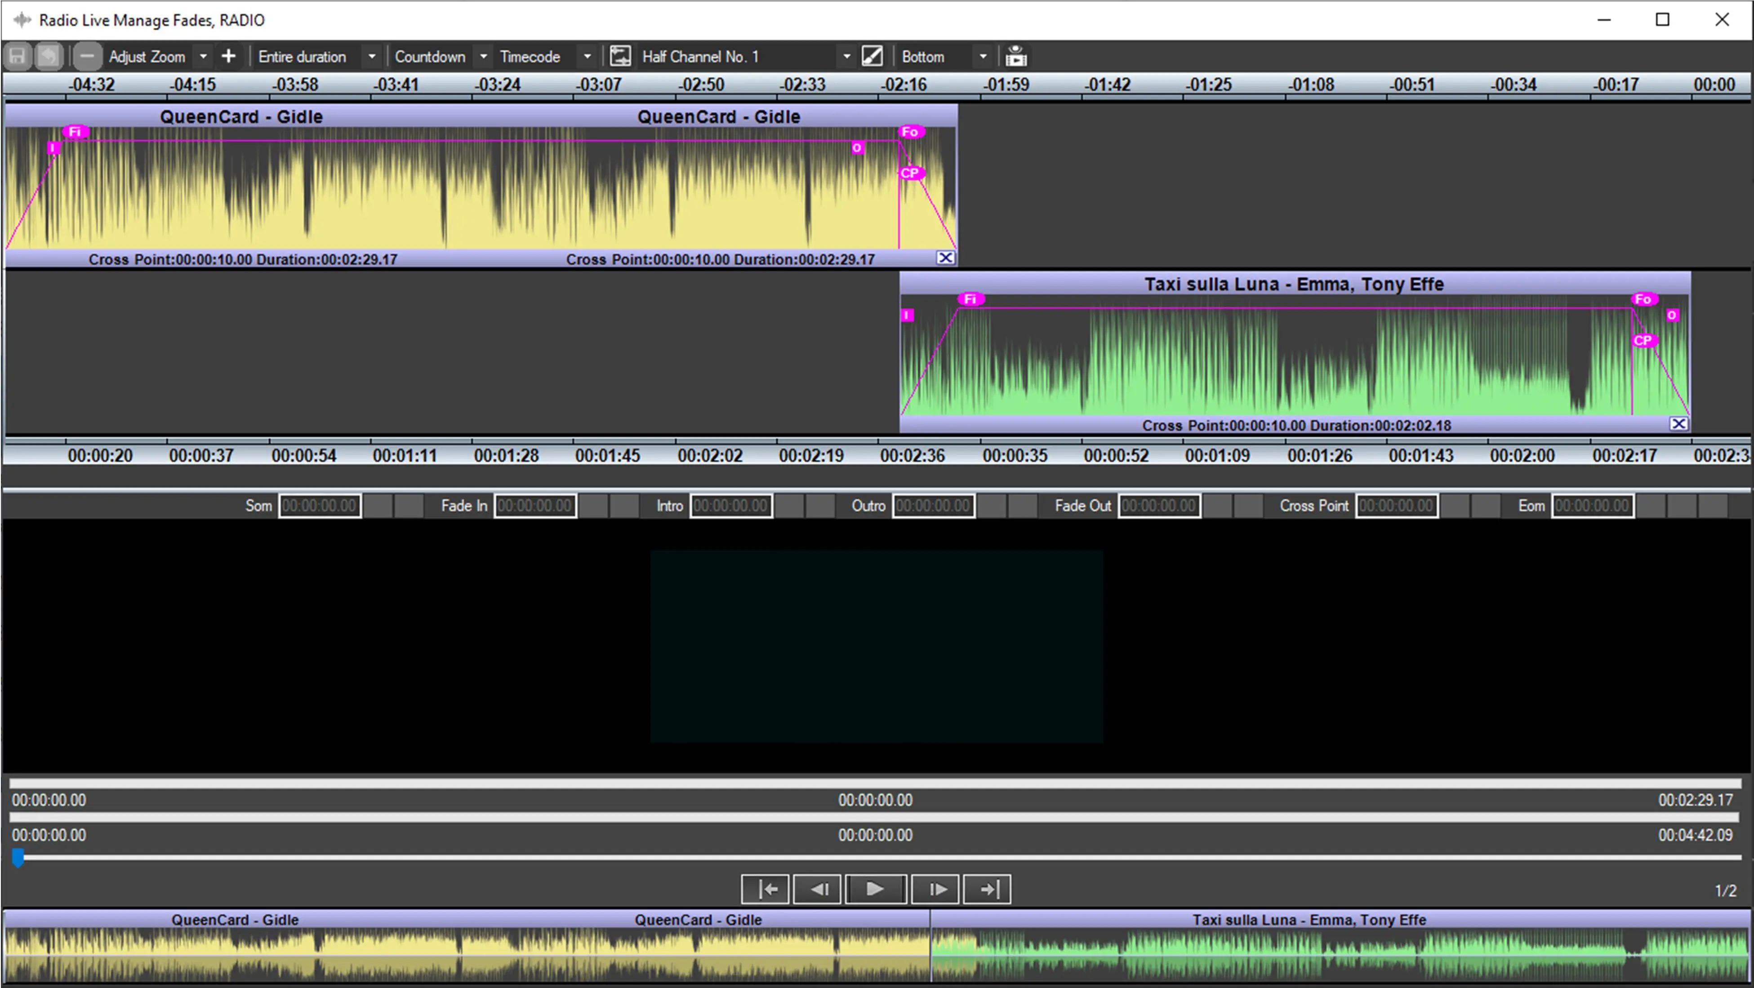Click the diagonal fade curve icon
The width and height of the screenshot is (1754, 988).
872,57
